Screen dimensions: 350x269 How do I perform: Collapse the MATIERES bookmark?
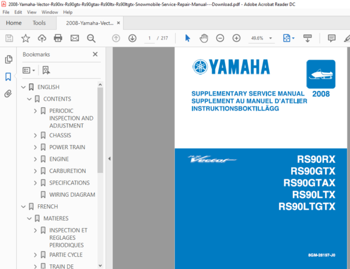click(x=29, y=218)
